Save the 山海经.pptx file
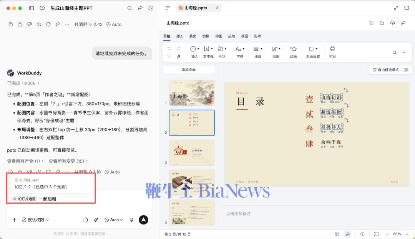415x239 pixels. tap(371, 23)
